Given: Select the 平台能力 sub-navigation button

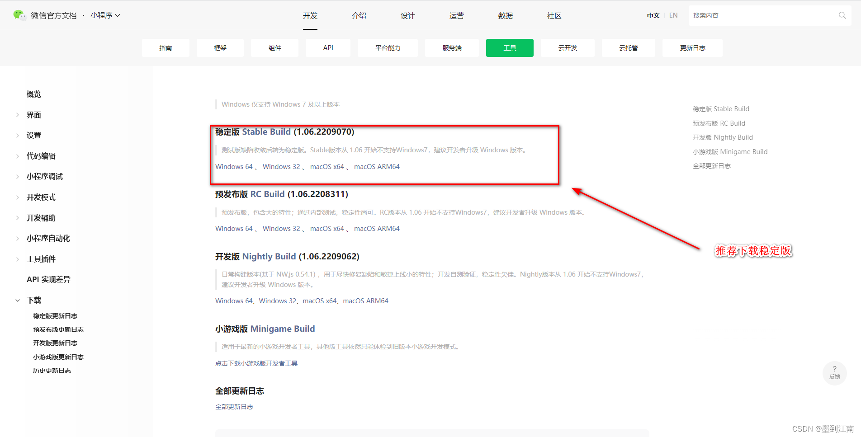Looking at the screenshot, I should click(388, 48).
